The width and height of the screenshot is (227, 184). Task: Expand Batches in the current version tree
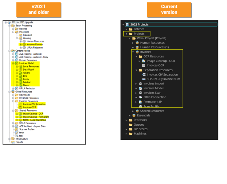click(x=126, y=29)
